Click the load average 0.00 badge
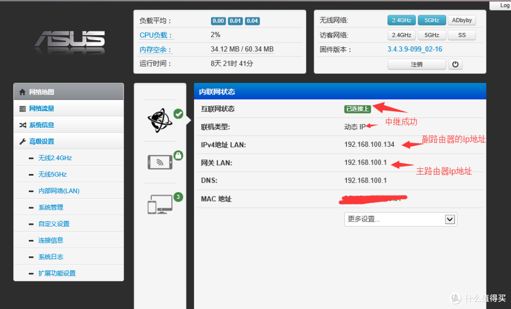Screen dimensions: 511x309 coord(218,21)
